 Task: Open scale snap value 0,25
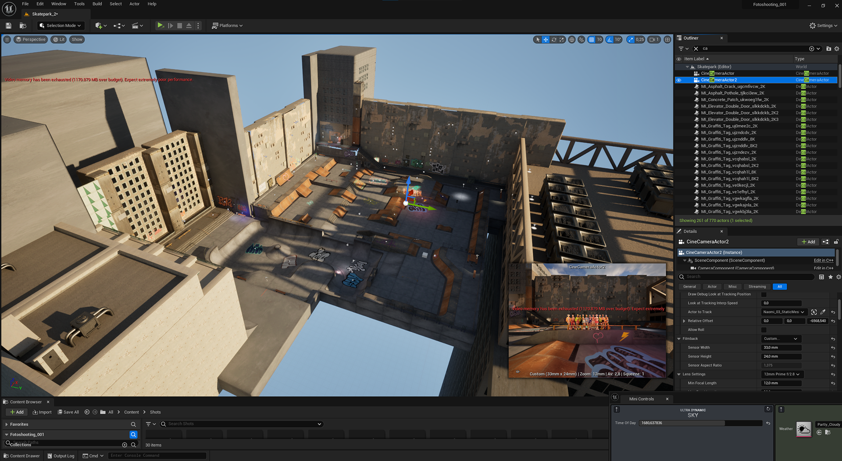pos(640,39)
